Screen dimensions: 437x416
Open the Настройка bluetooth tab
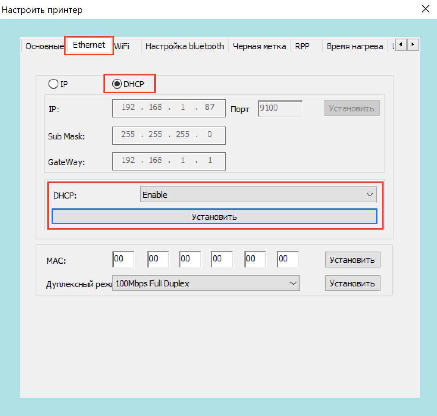tap(185, 47)
